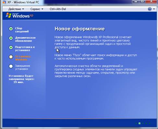Screen dimensions: 158x129
Task: Click the Сбор сведений step indicator
Action: pyautogui.click(x=11, y=29)
